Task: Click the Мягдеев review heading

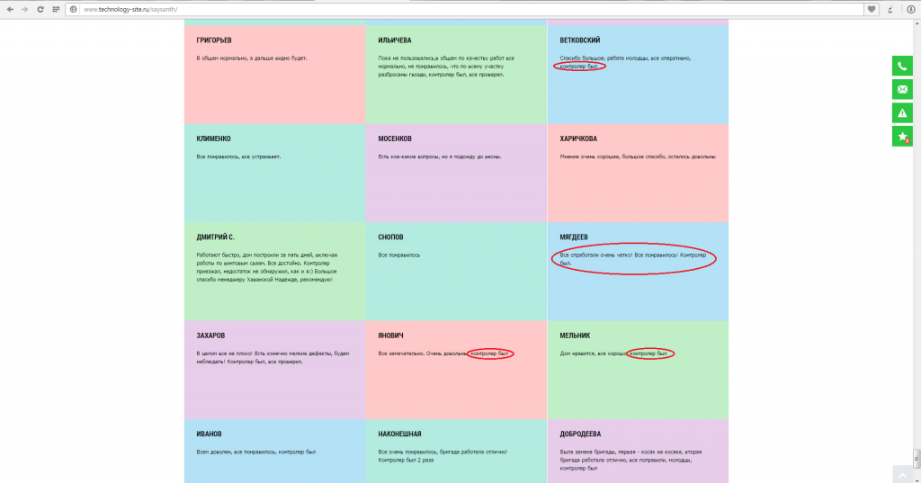Action: (x=574, y=237)
